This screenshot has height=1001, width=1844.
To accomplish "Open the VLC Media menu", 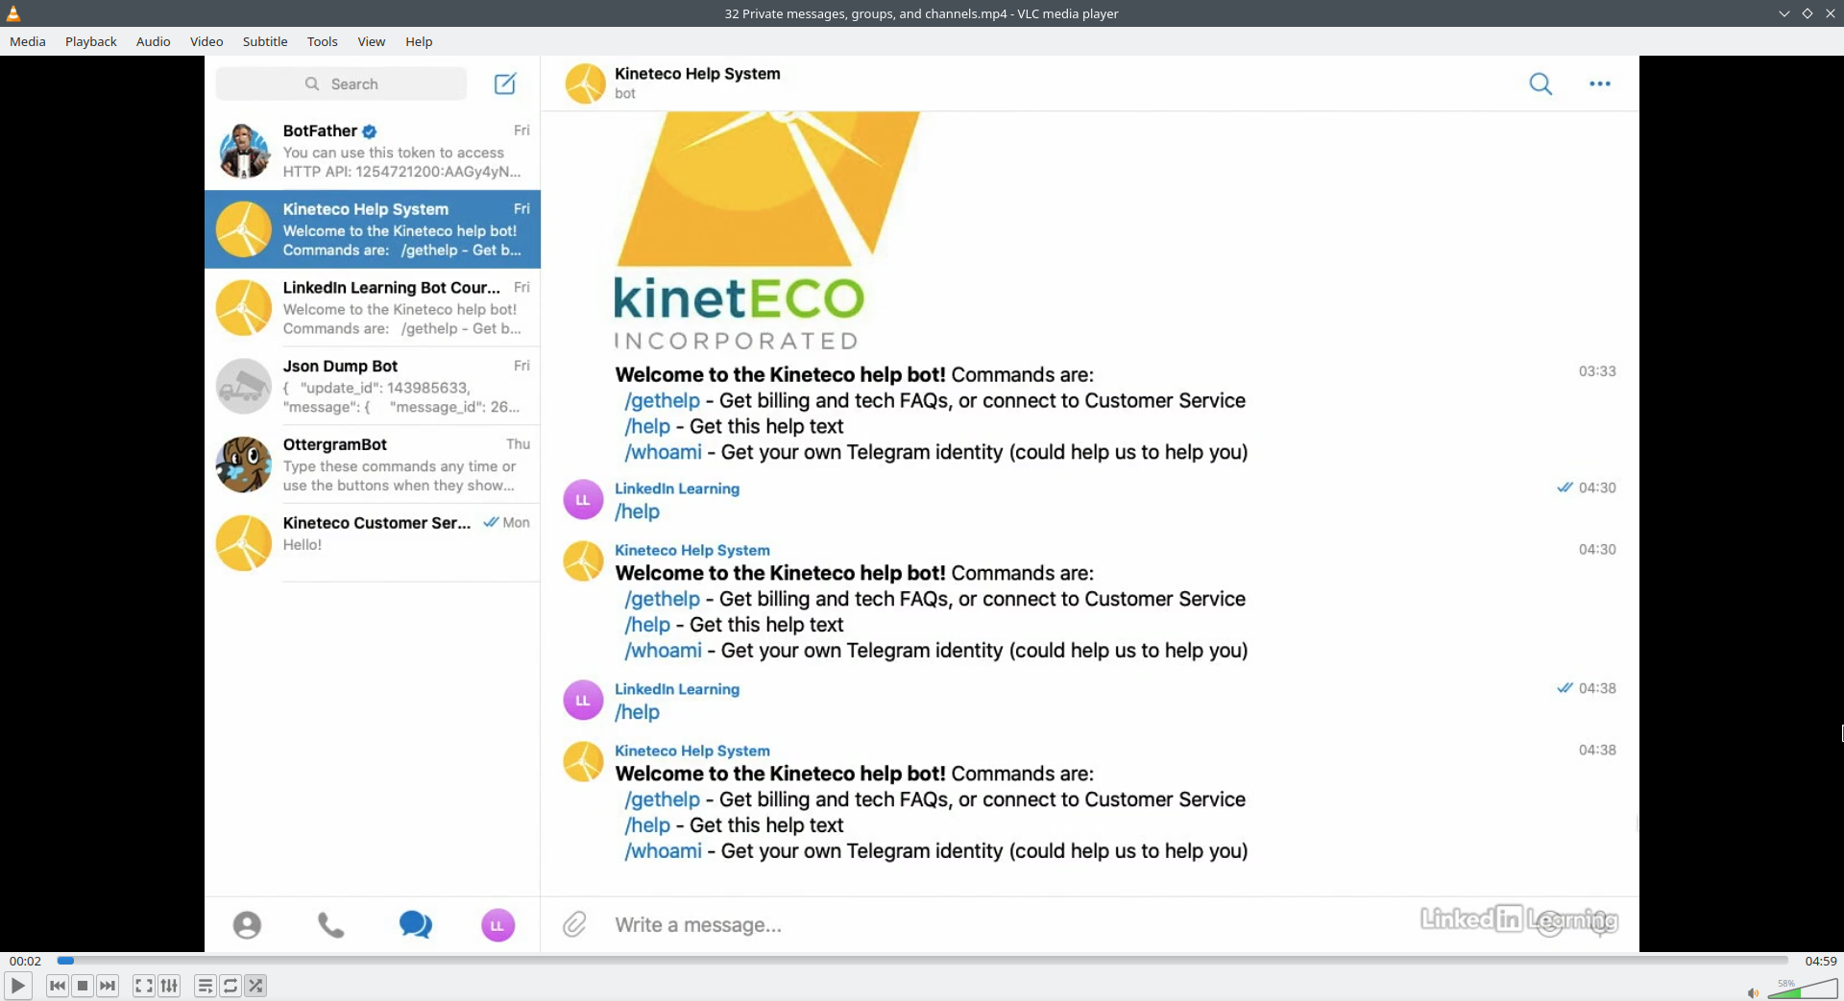I will (x=28, y=41).
